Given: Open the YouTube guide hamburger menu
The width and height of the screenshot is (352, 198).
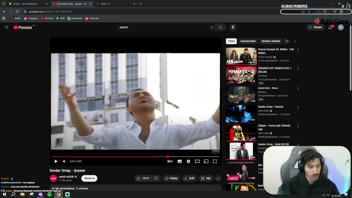Looking at the screenshot, I should pos(7,27).
